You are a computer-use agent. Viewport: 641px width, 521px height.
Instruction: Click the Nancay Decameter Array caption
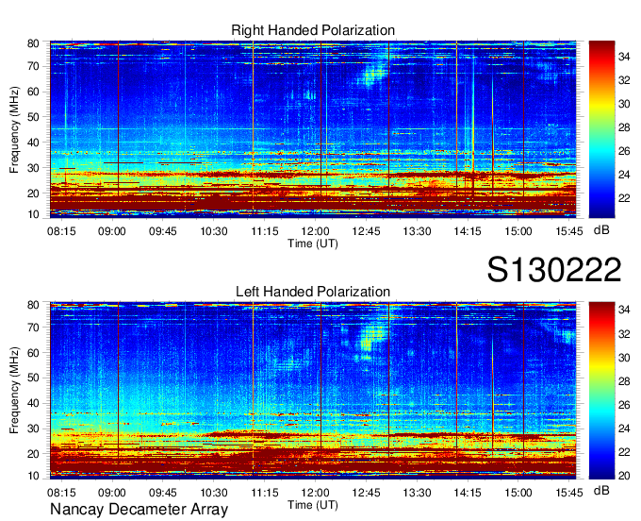point(139,510)
